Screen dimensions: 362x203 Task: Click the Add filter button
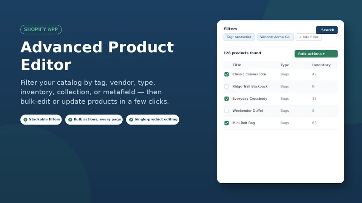click(309, 37)
